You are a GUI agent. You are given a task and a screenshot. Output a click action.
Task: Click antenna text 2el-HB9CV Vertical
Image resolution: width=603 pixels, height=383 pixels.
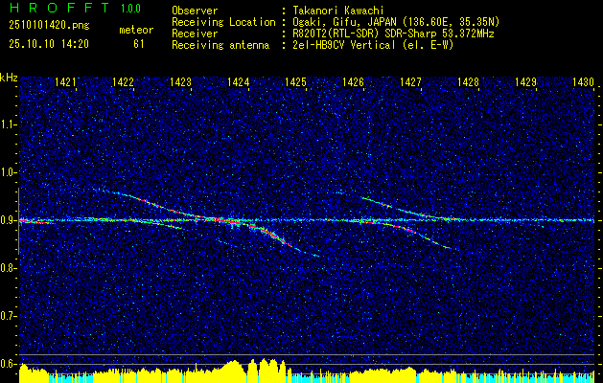343,45
